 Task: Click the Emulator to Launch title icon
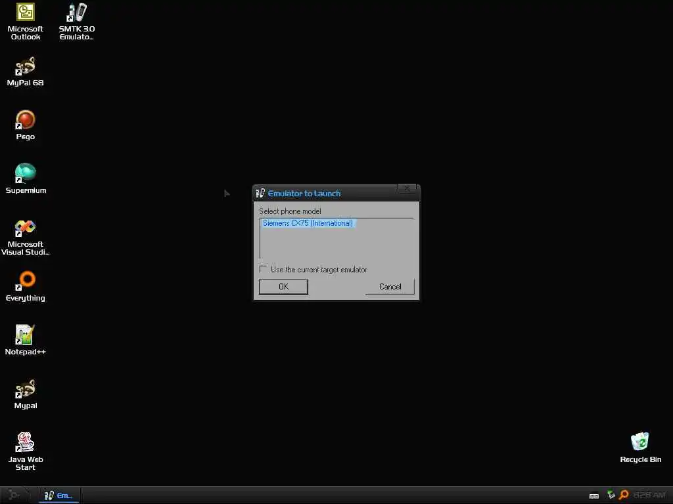(x=260, y=194)
